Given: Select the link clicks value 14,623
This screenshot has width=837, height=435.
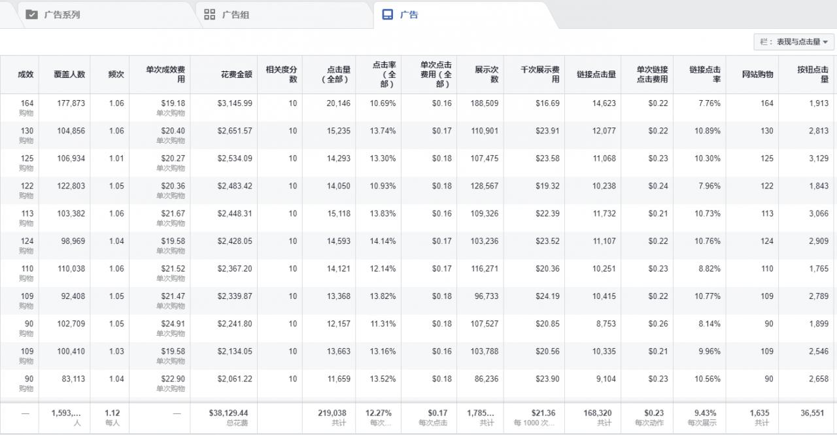Looking at the screenshot, I should [604, 103].
